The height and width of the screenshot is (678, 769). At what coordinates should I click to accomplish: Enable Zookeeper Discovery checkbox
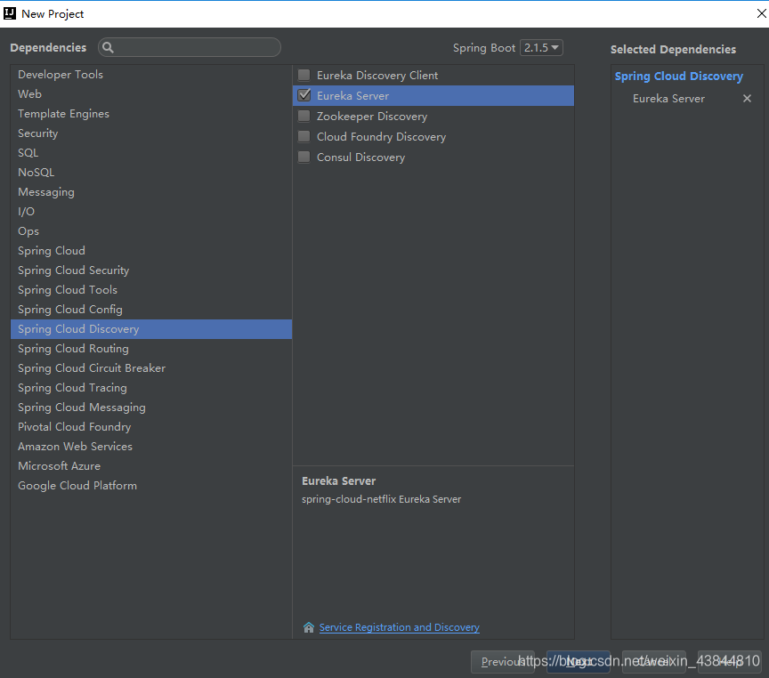click(304, 116)
